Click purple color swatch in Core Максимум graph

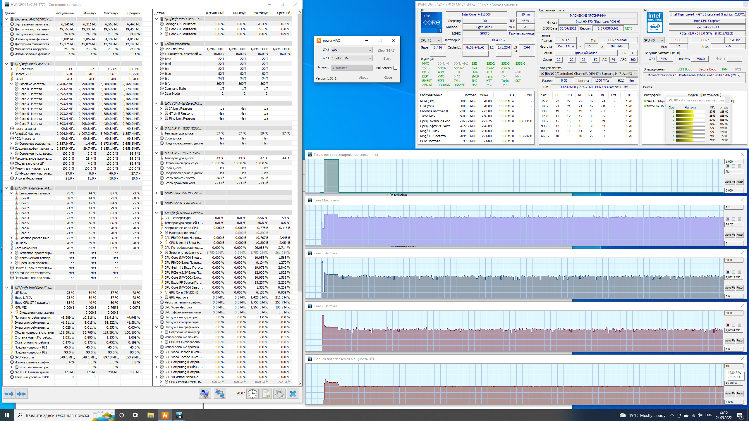tap(728, 219)
